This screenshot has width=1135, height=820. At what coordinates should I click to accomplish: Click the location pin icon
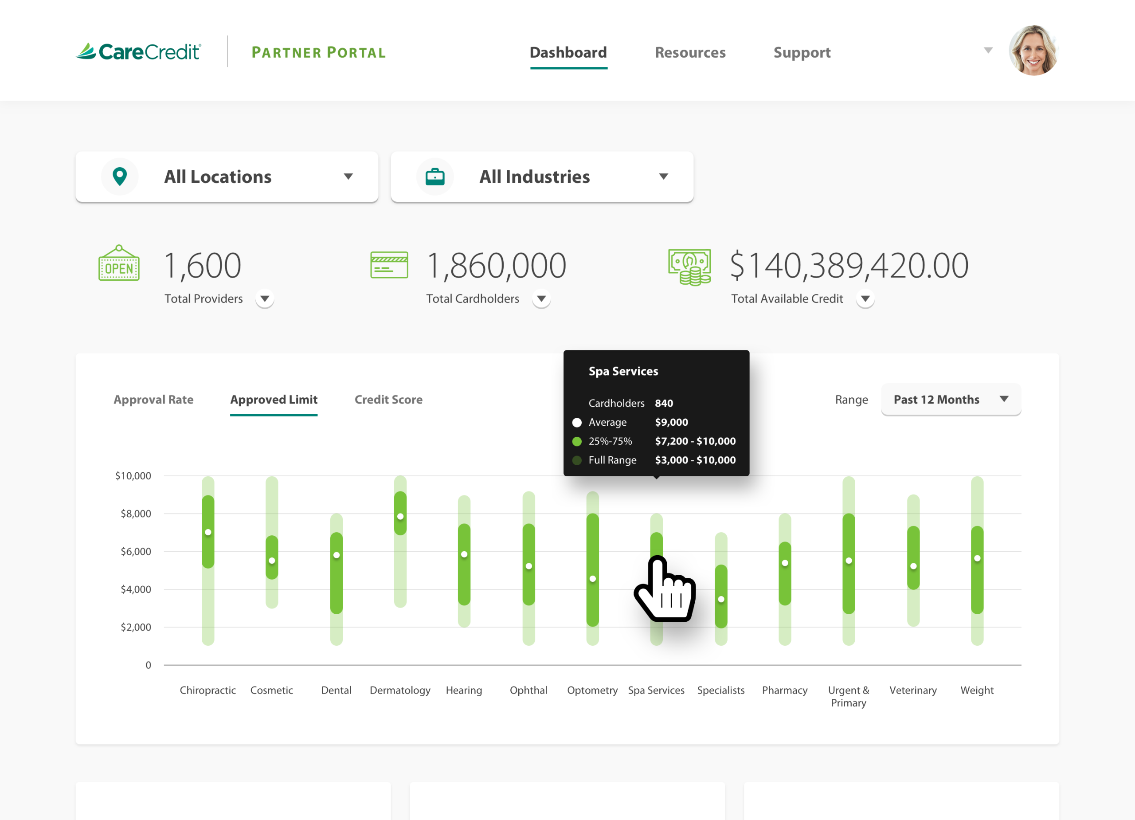point(120,176)
